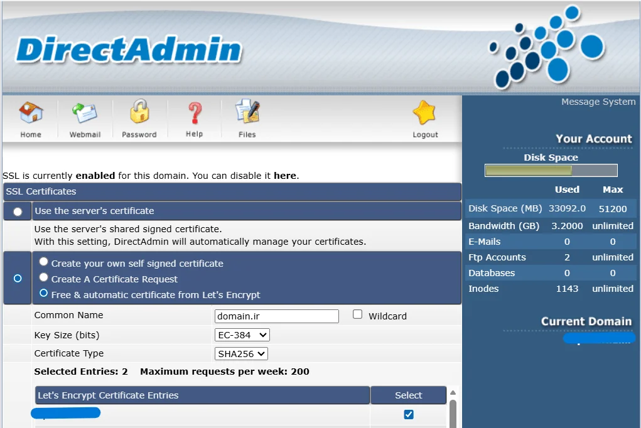
Task: Click the Logout star icon
Action: click(x=425, y=114)
